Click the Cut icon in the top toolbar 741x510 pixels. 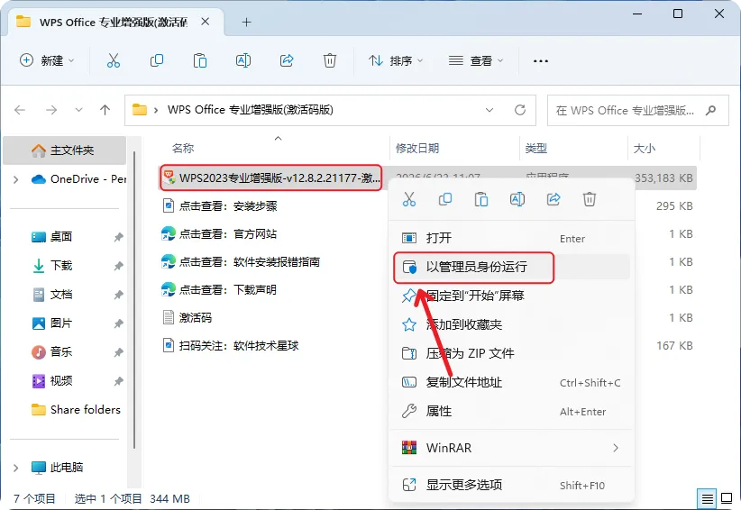[x=114, y=60]
